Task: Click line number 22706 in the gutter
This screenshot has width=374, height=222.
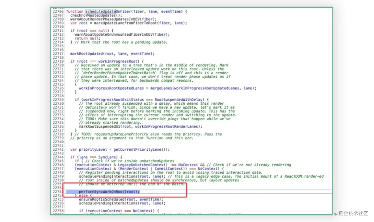Action: (x=58, y=11)
